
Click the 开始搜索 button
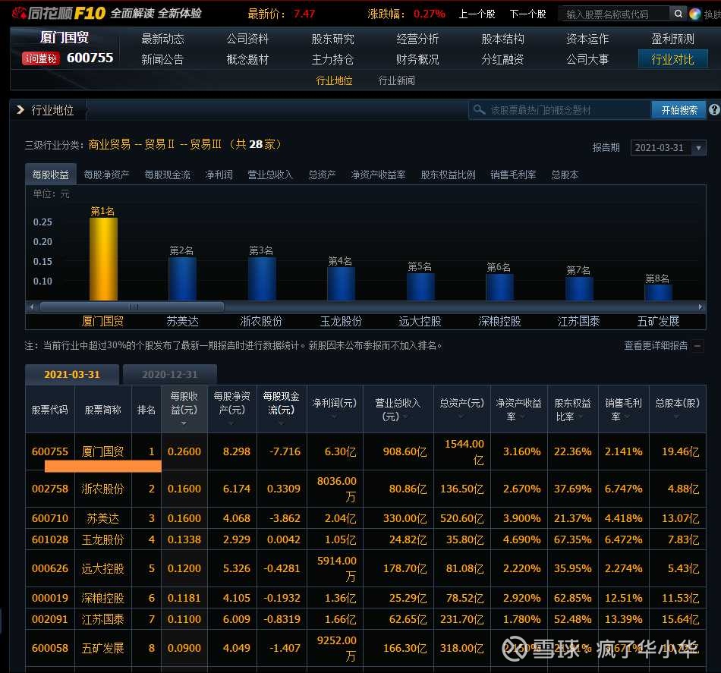(x=678, y=110)
